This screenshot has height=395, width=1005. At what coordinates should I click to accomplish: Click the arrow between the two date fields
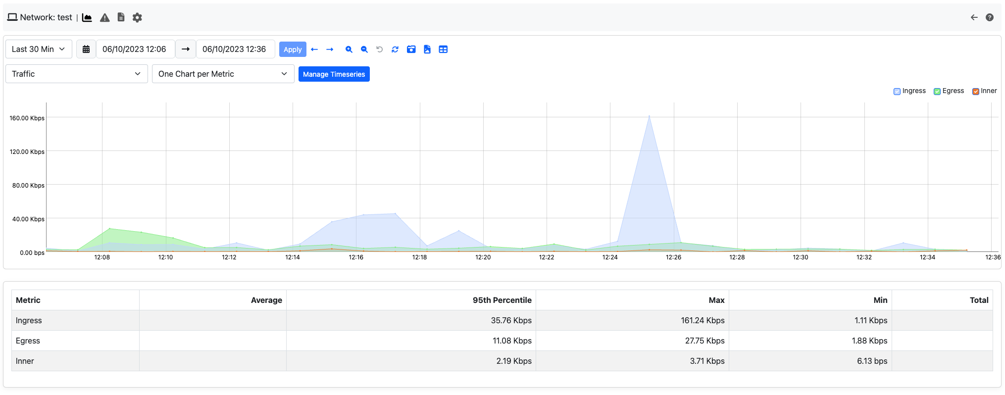click(186, 49)
